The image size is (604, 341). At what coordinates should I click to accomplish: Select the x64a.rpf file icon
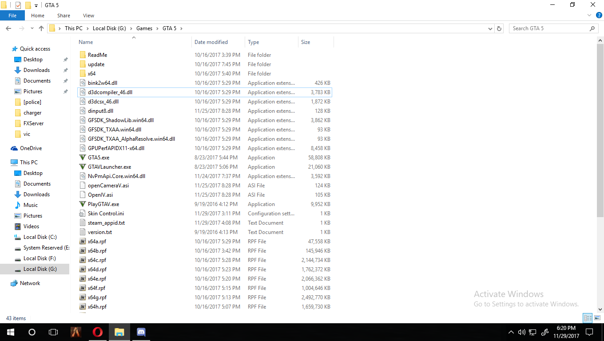coord(83,242)
